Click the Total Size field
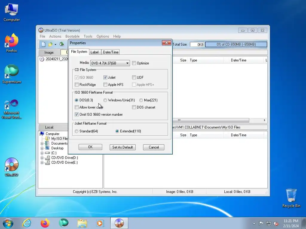The image size is (306, 229). [197, 44]
